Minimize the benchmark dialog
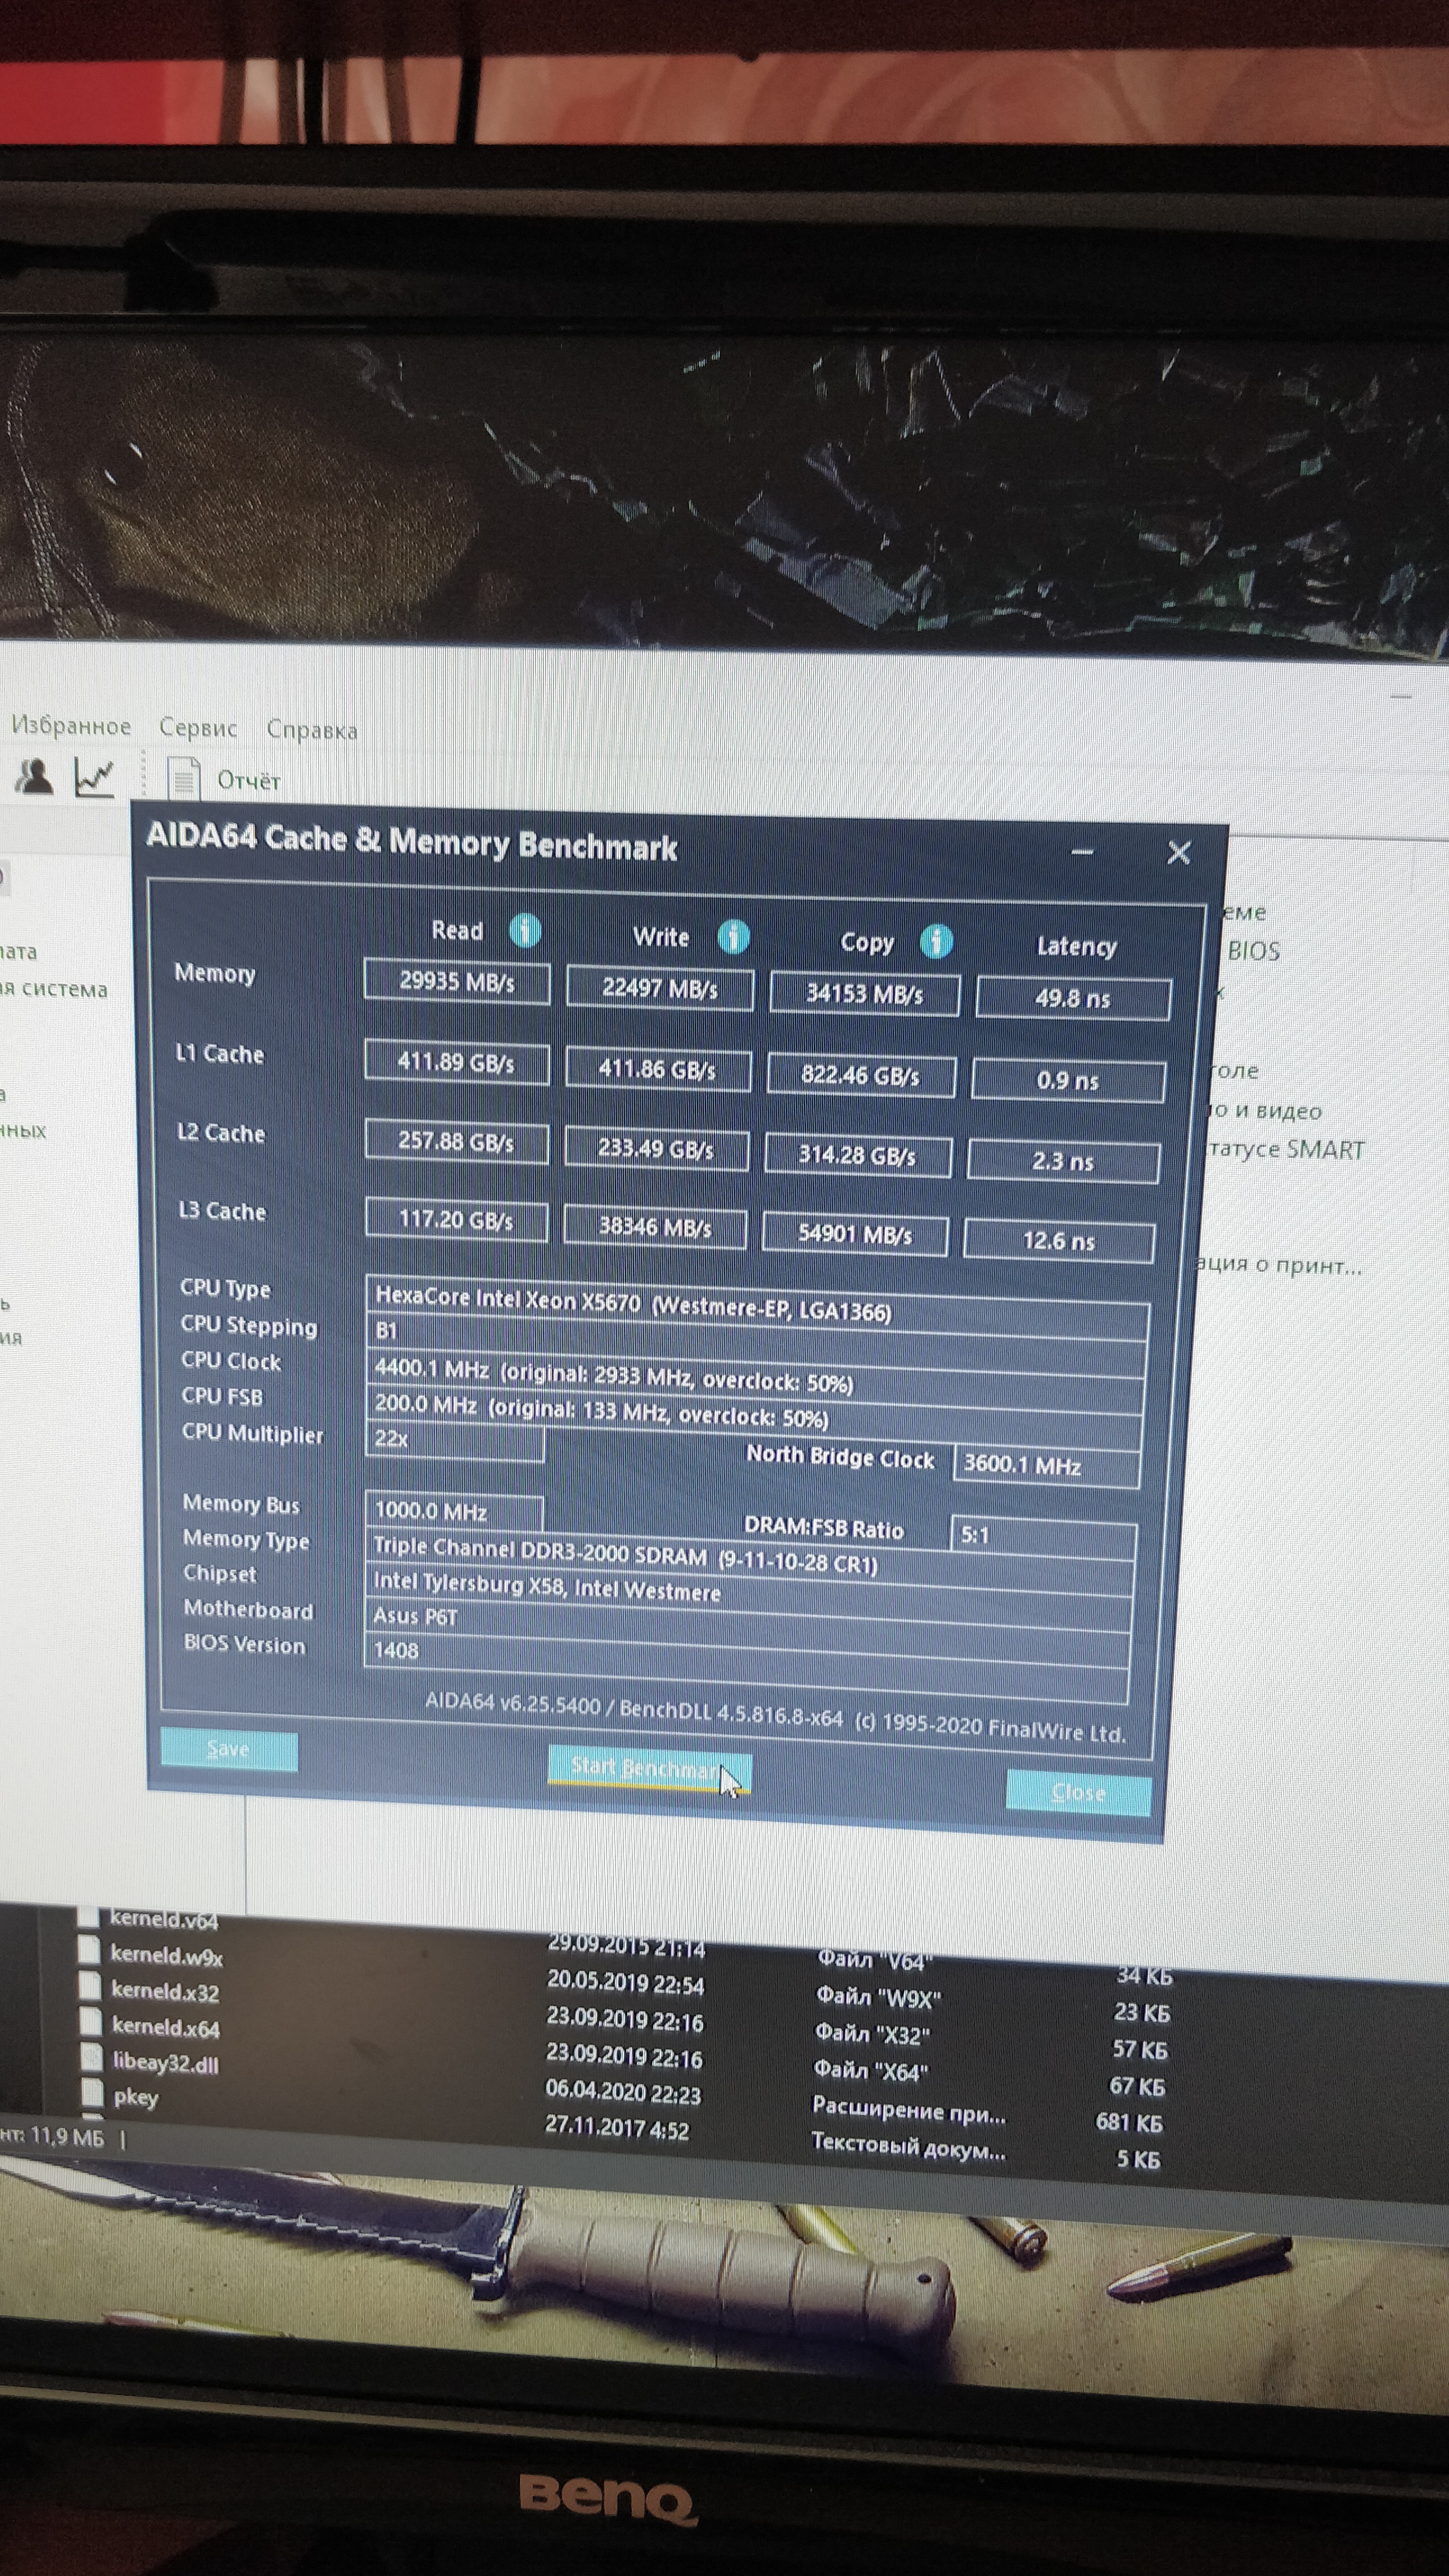This screenshot has height=2576, width=1449. click(x=1082, y=852)
